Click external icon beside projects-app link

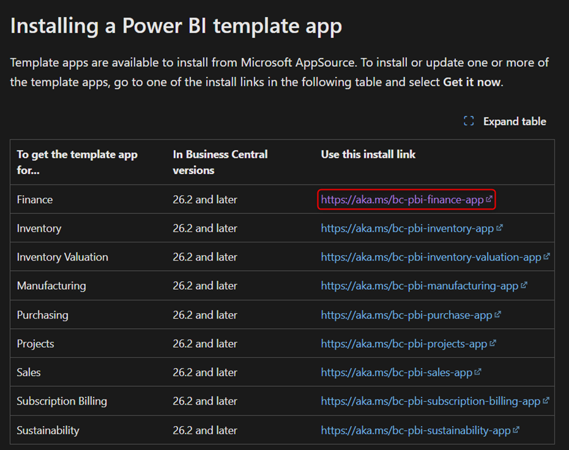click(x=493, y=343)
